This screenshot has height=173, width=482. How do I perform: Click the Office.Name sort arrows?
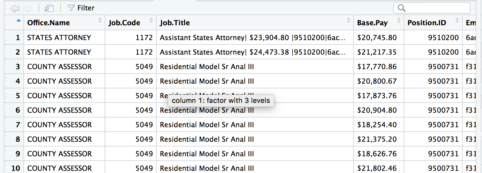pyautogui.click(x=100, y=21)
